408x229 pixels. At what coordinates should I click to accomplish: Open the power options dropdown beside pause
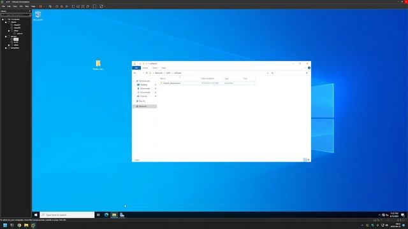pyautogui.click(x=44, y=6)
